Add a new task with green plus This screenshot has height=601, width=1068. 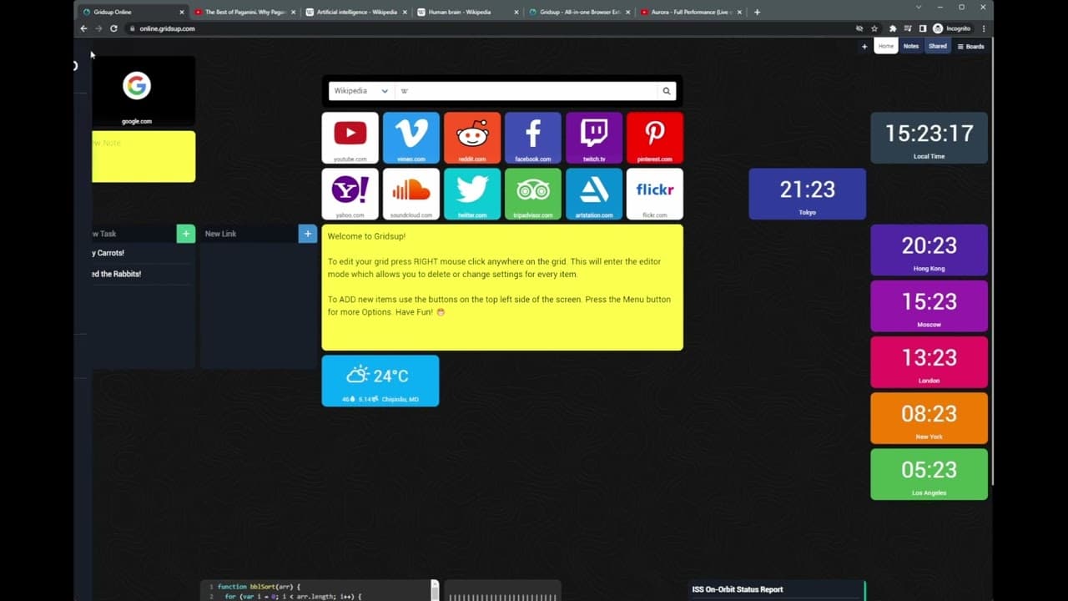185,234
